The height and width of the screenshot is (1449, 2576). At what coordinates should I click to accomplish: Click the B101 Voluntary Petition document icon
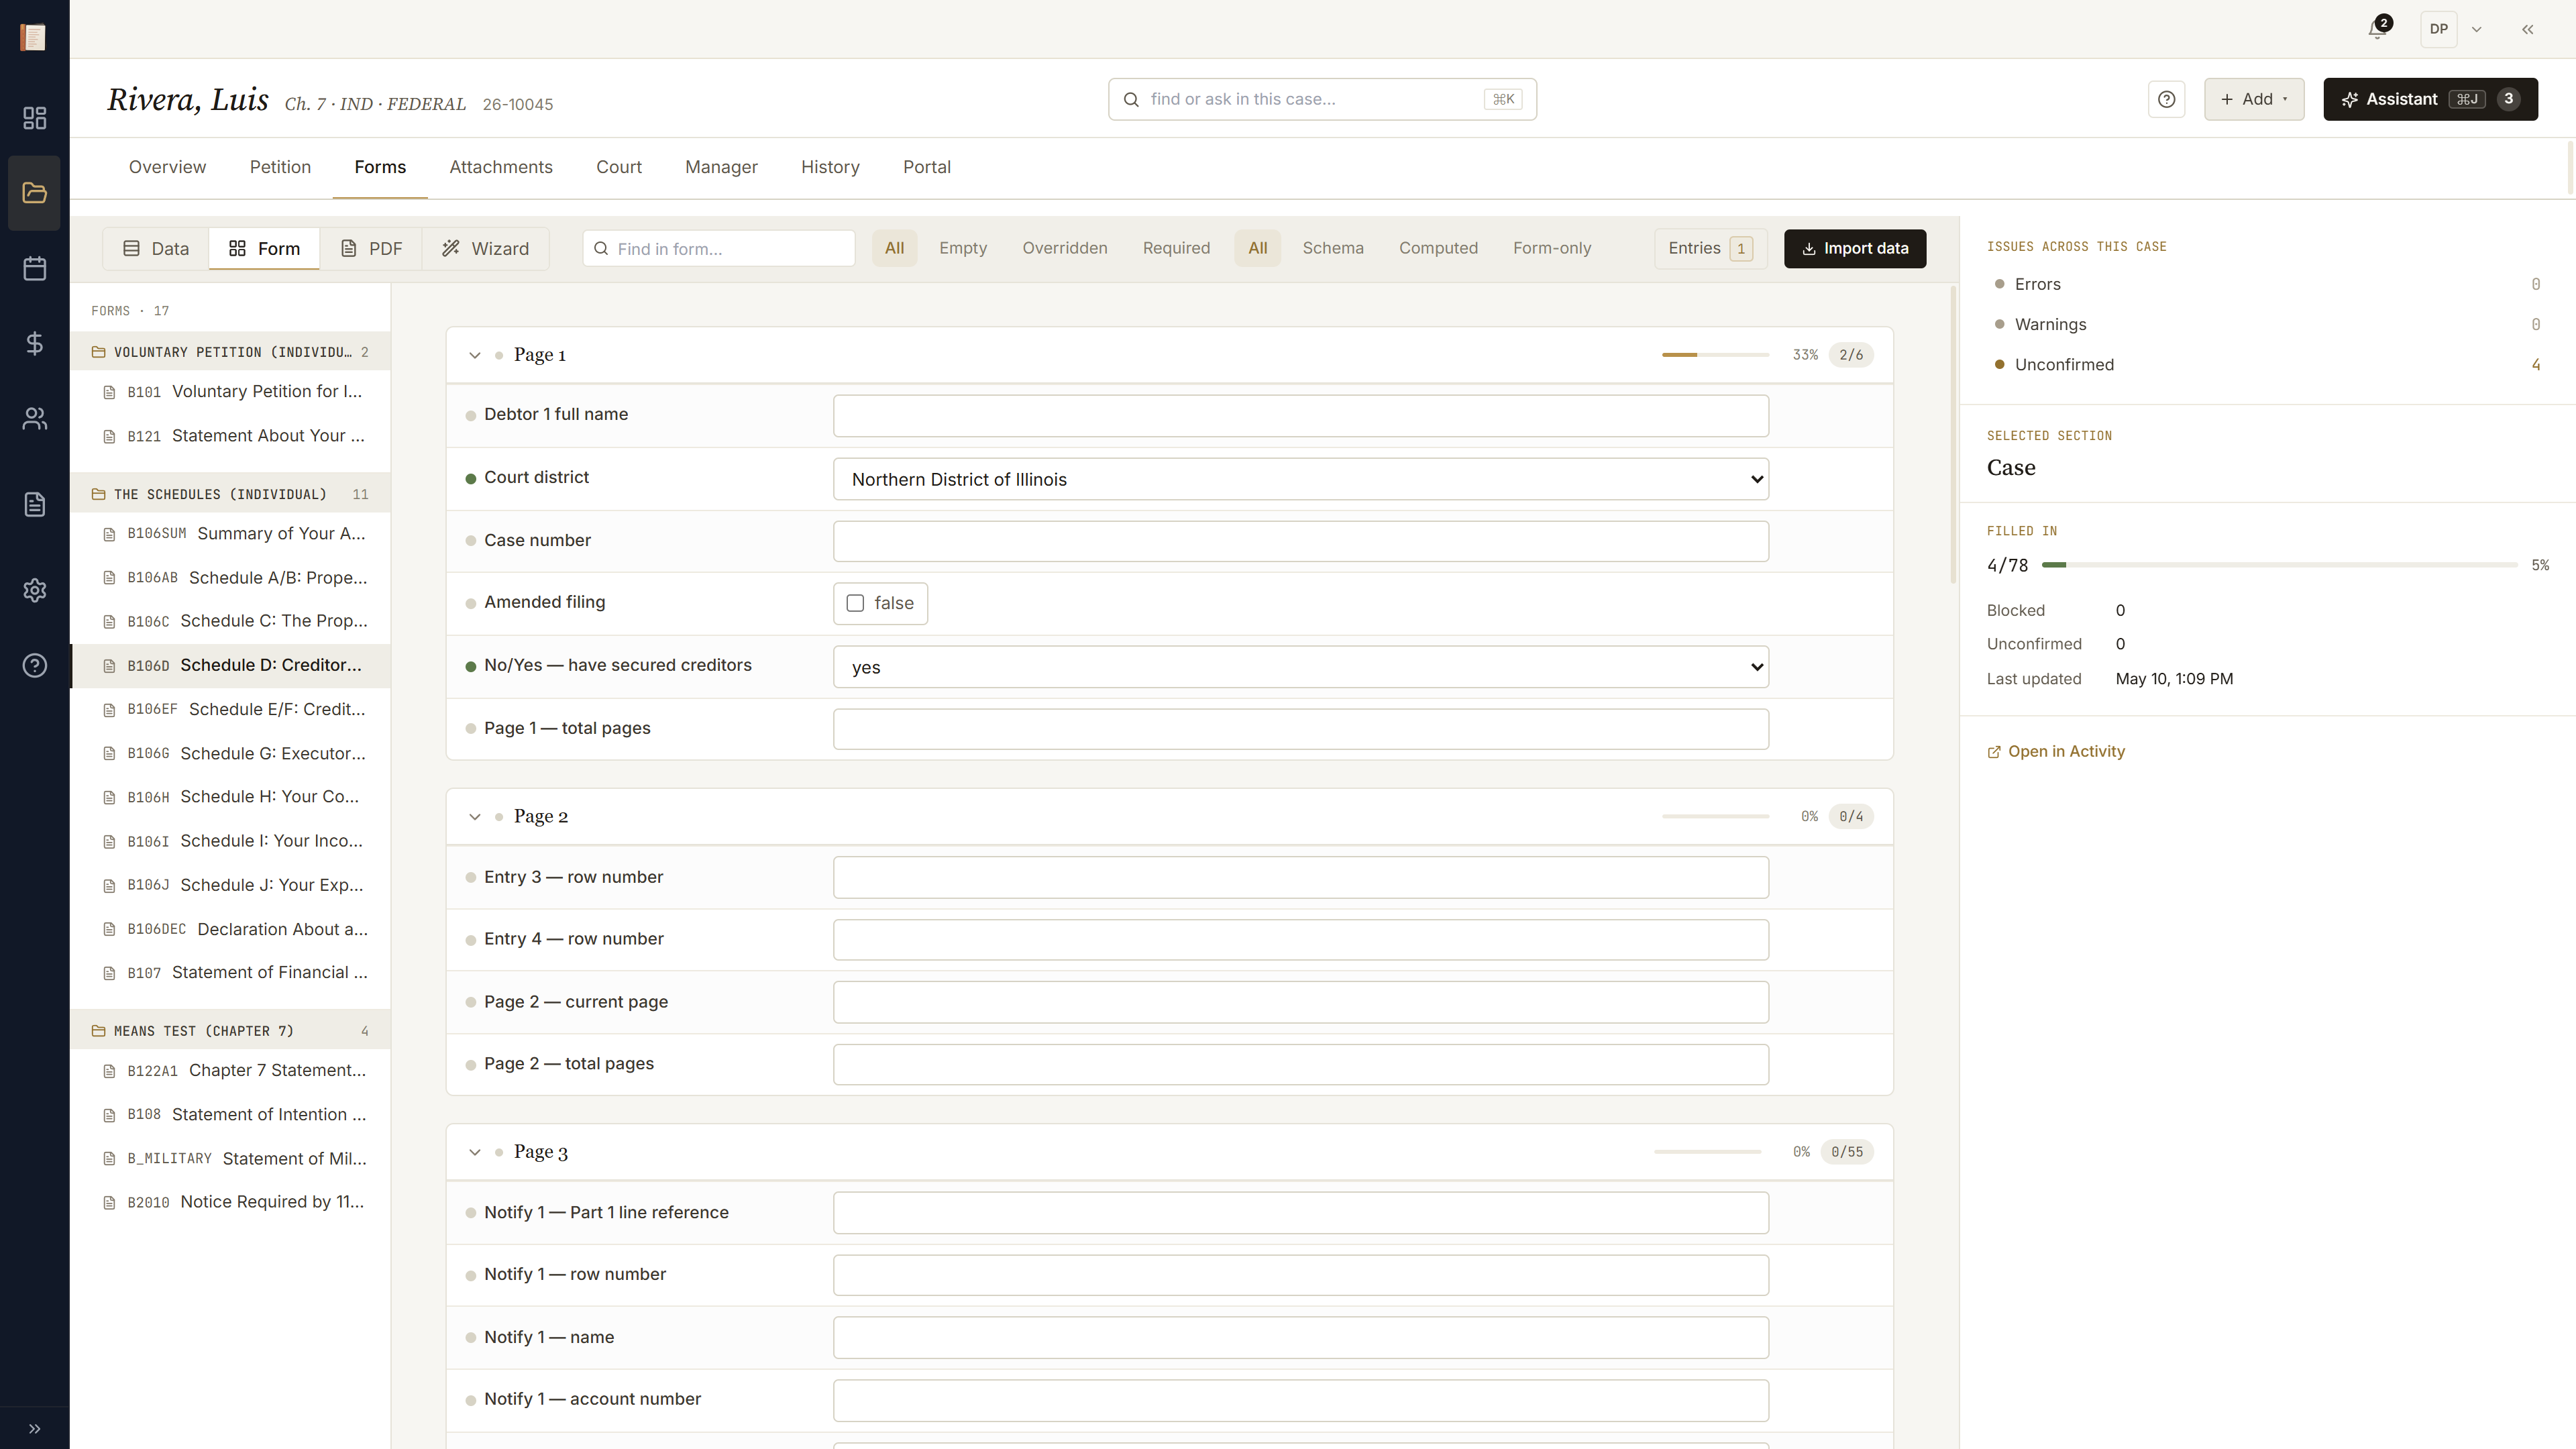[x=109, y=392]
